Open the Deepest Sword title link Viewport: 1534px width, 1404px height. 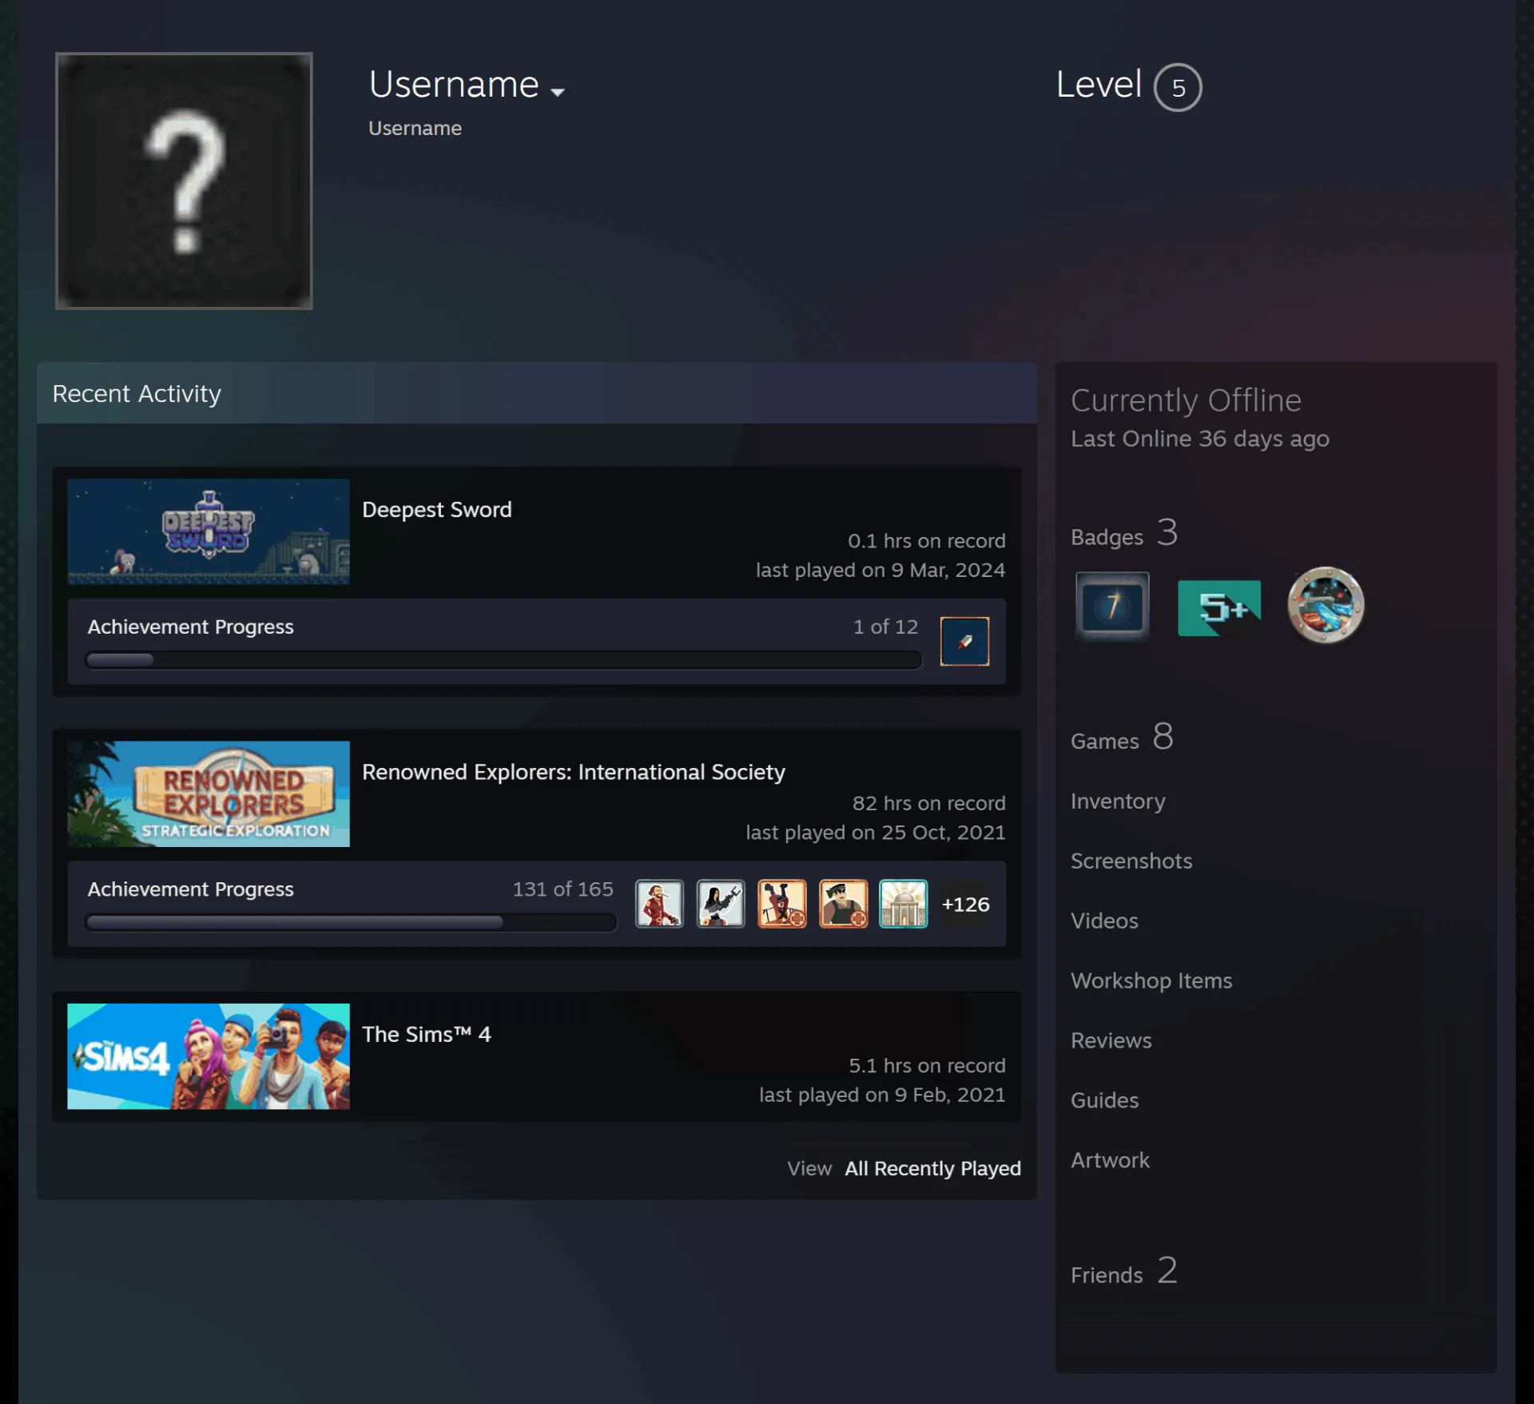pos(437,510)
